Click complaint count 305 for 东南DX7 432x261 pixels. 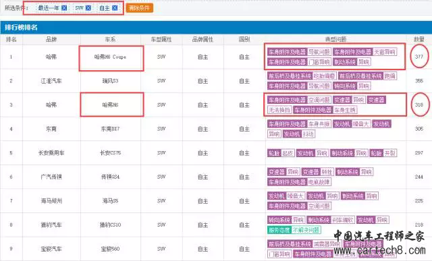point(418,129)
